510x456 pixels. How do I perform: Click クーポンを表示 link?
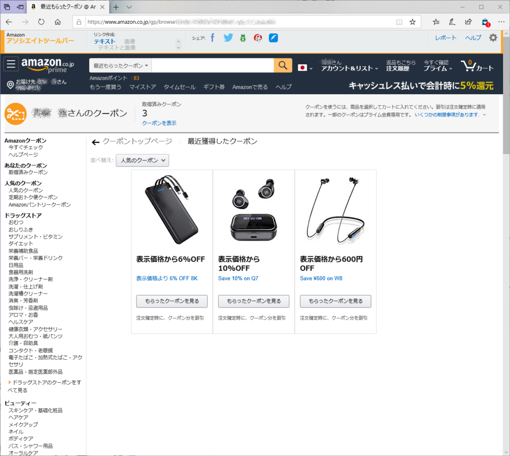(x=159, y=123)
